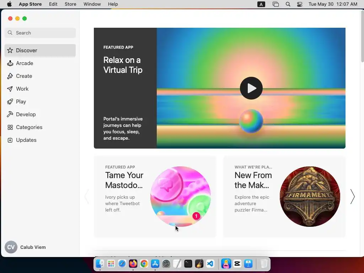Launch Firefox from the Dock

133,264
